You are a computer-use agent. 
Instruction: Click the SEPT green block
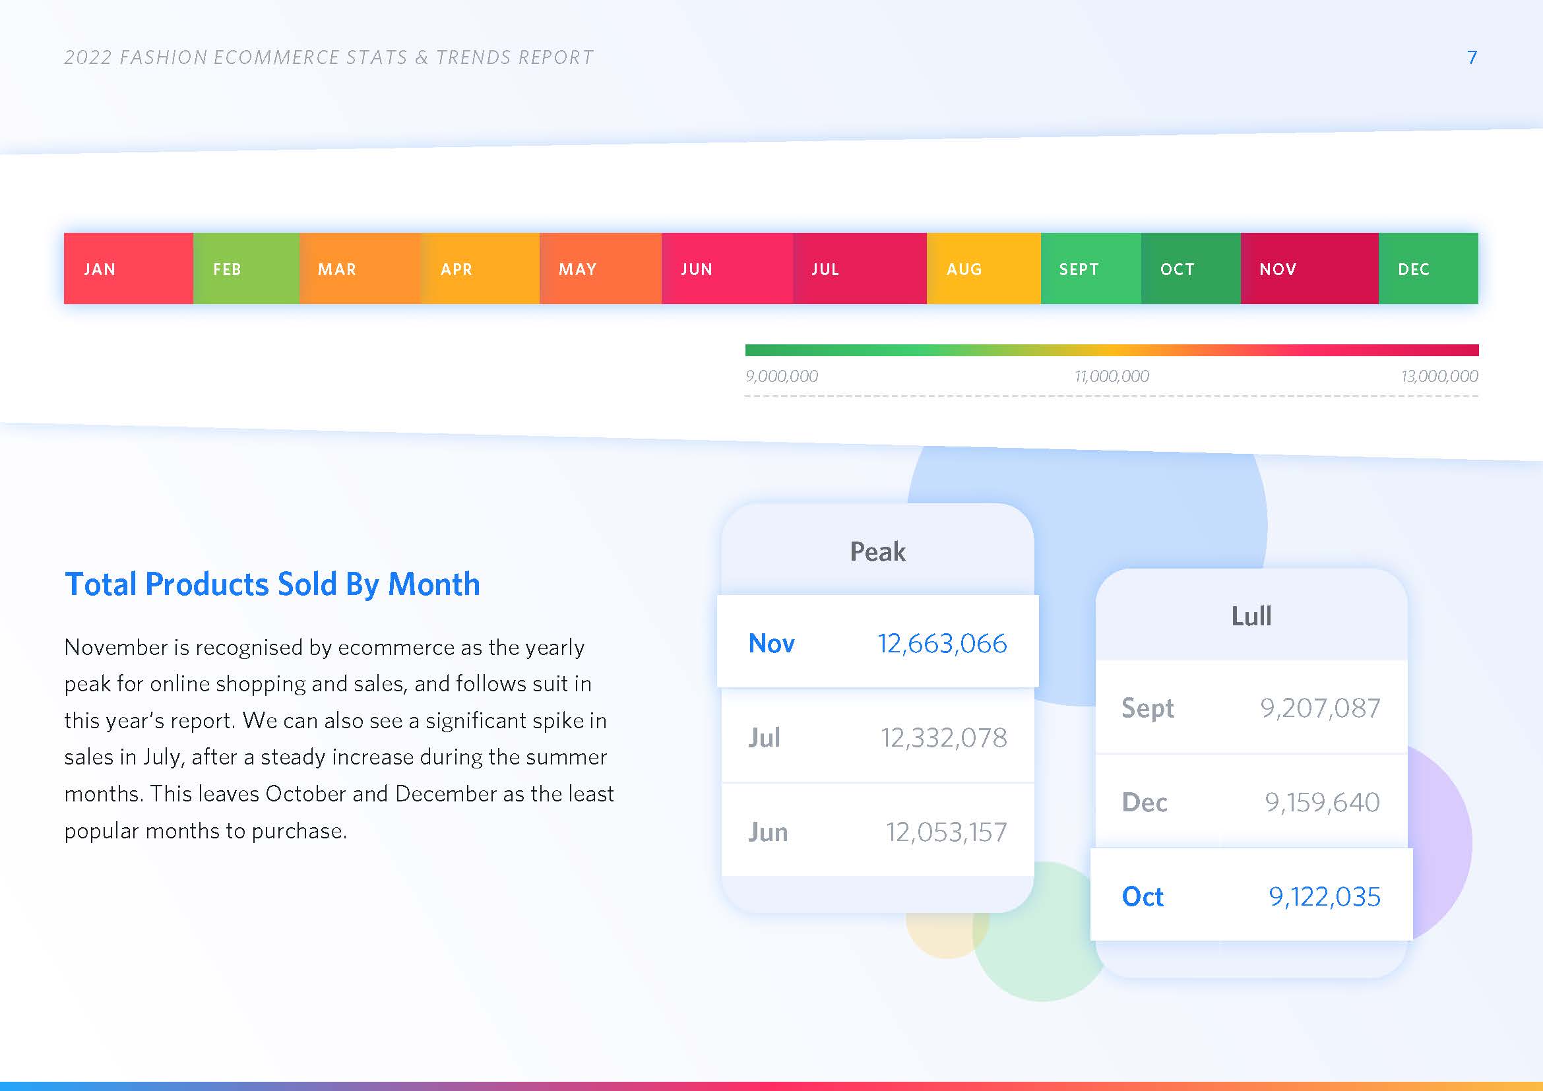click(x=1090, y=268)
